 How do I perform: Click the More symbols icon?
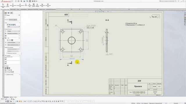[x=13, y=72]
